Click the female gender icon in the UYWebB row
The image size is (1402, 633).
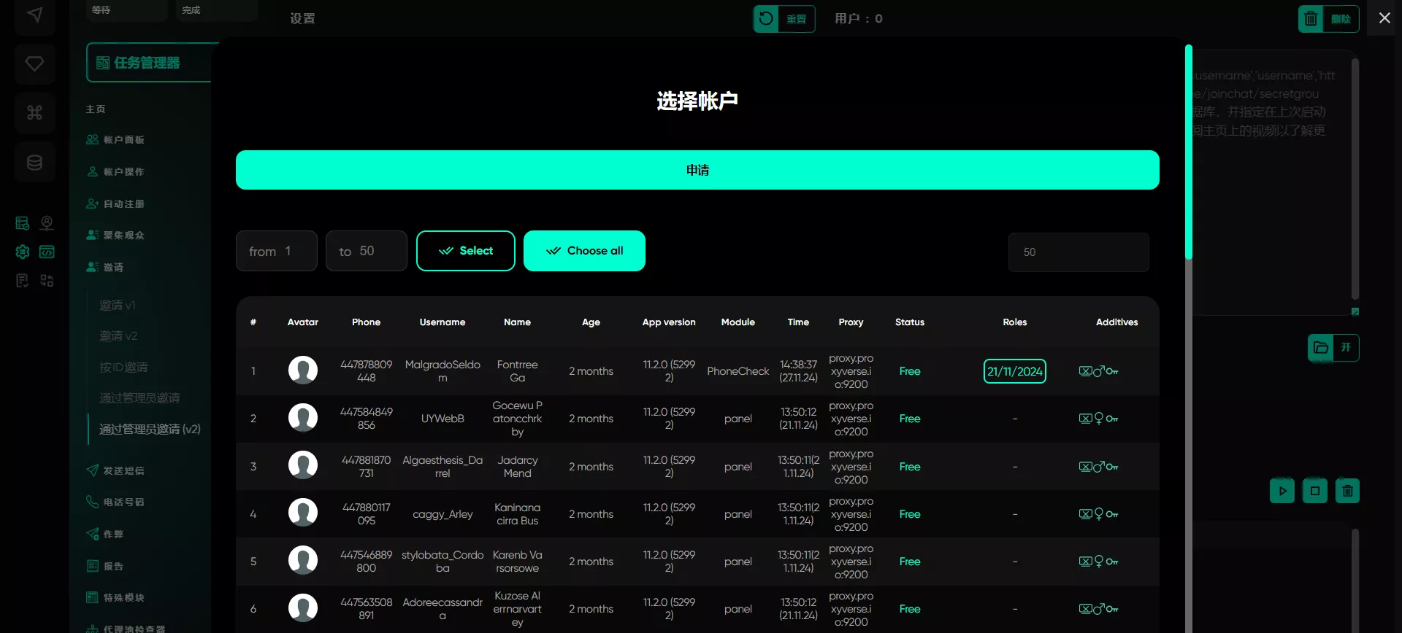pos(1099,419)
